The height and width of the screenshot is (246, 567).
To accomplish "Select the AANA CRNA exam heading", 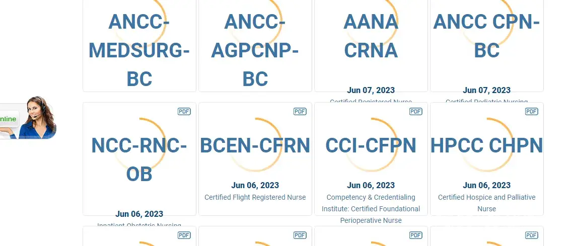I will (x=371, y=36).
